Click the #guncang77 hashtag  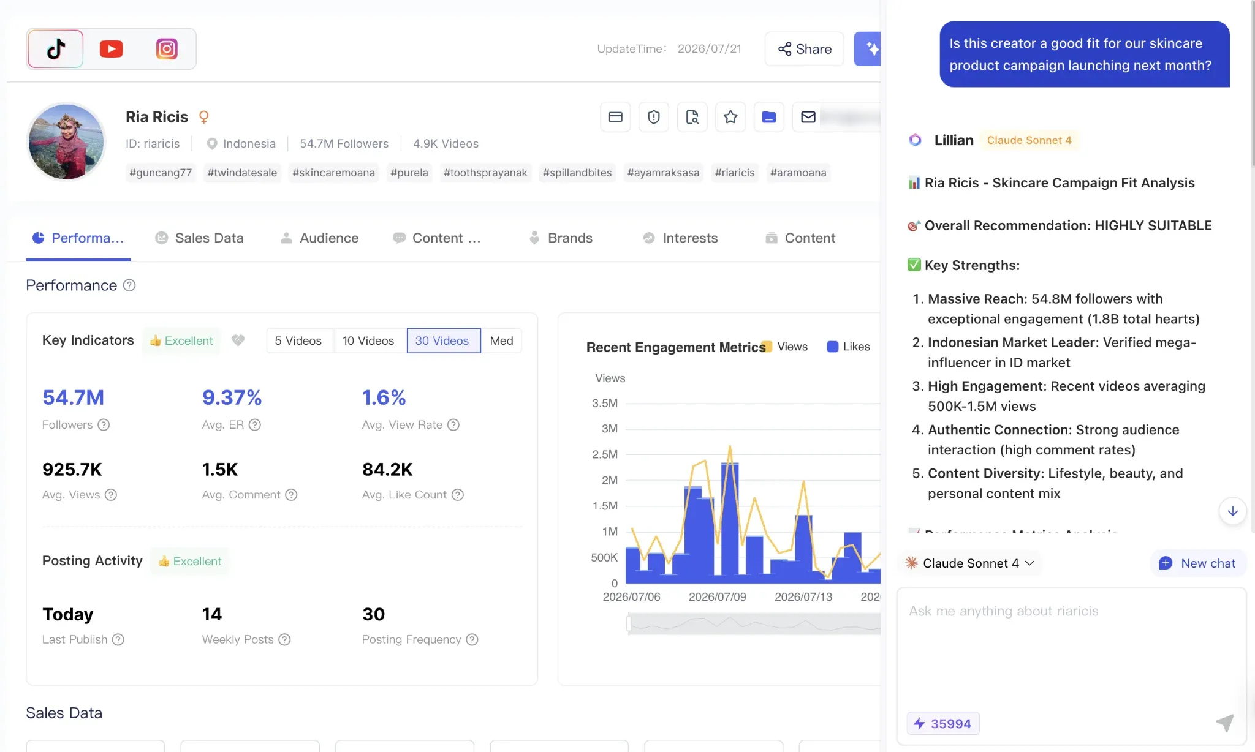[x=161, y=173]
